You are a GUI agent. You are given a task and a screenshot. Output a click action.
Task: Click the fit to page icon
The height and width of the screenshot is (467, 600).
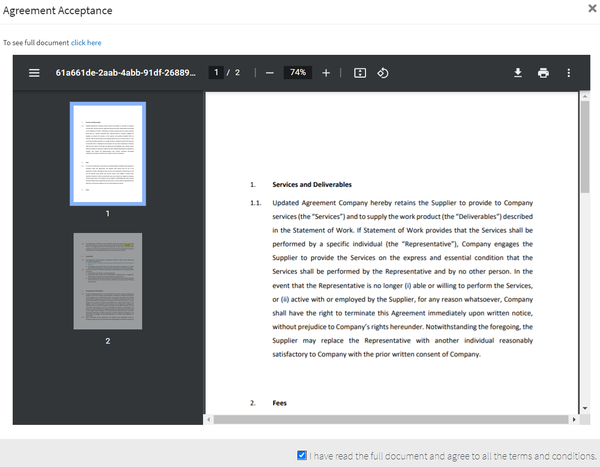[360, 73]
